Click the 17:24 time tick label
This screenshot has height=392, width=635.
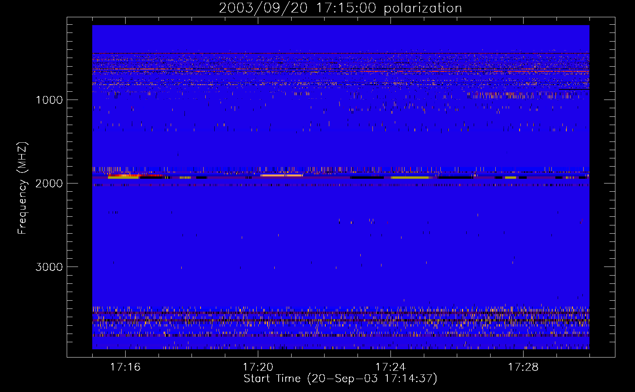[390, 367]
